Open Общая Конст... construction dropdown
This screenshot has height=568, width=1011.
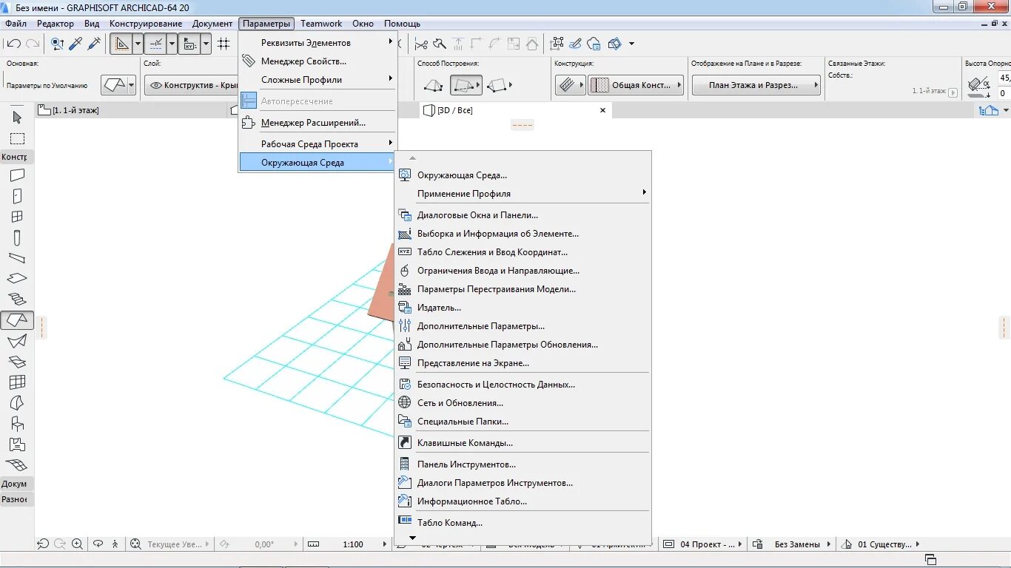635,85
